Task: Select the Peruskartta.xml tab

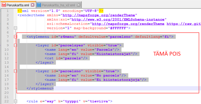Action: pyautogui.click(x=18, y=5)
